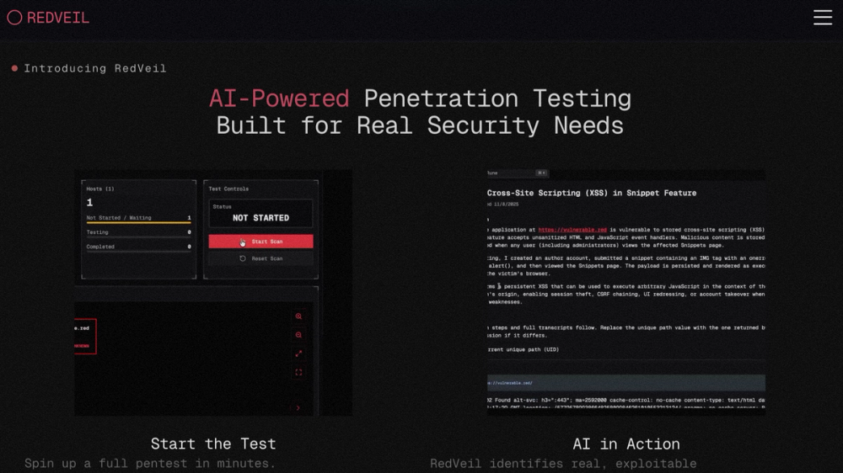This screenshot has height=473, width=843.
Task: Click the Reset Scan button
Action: tap(260, 258)
